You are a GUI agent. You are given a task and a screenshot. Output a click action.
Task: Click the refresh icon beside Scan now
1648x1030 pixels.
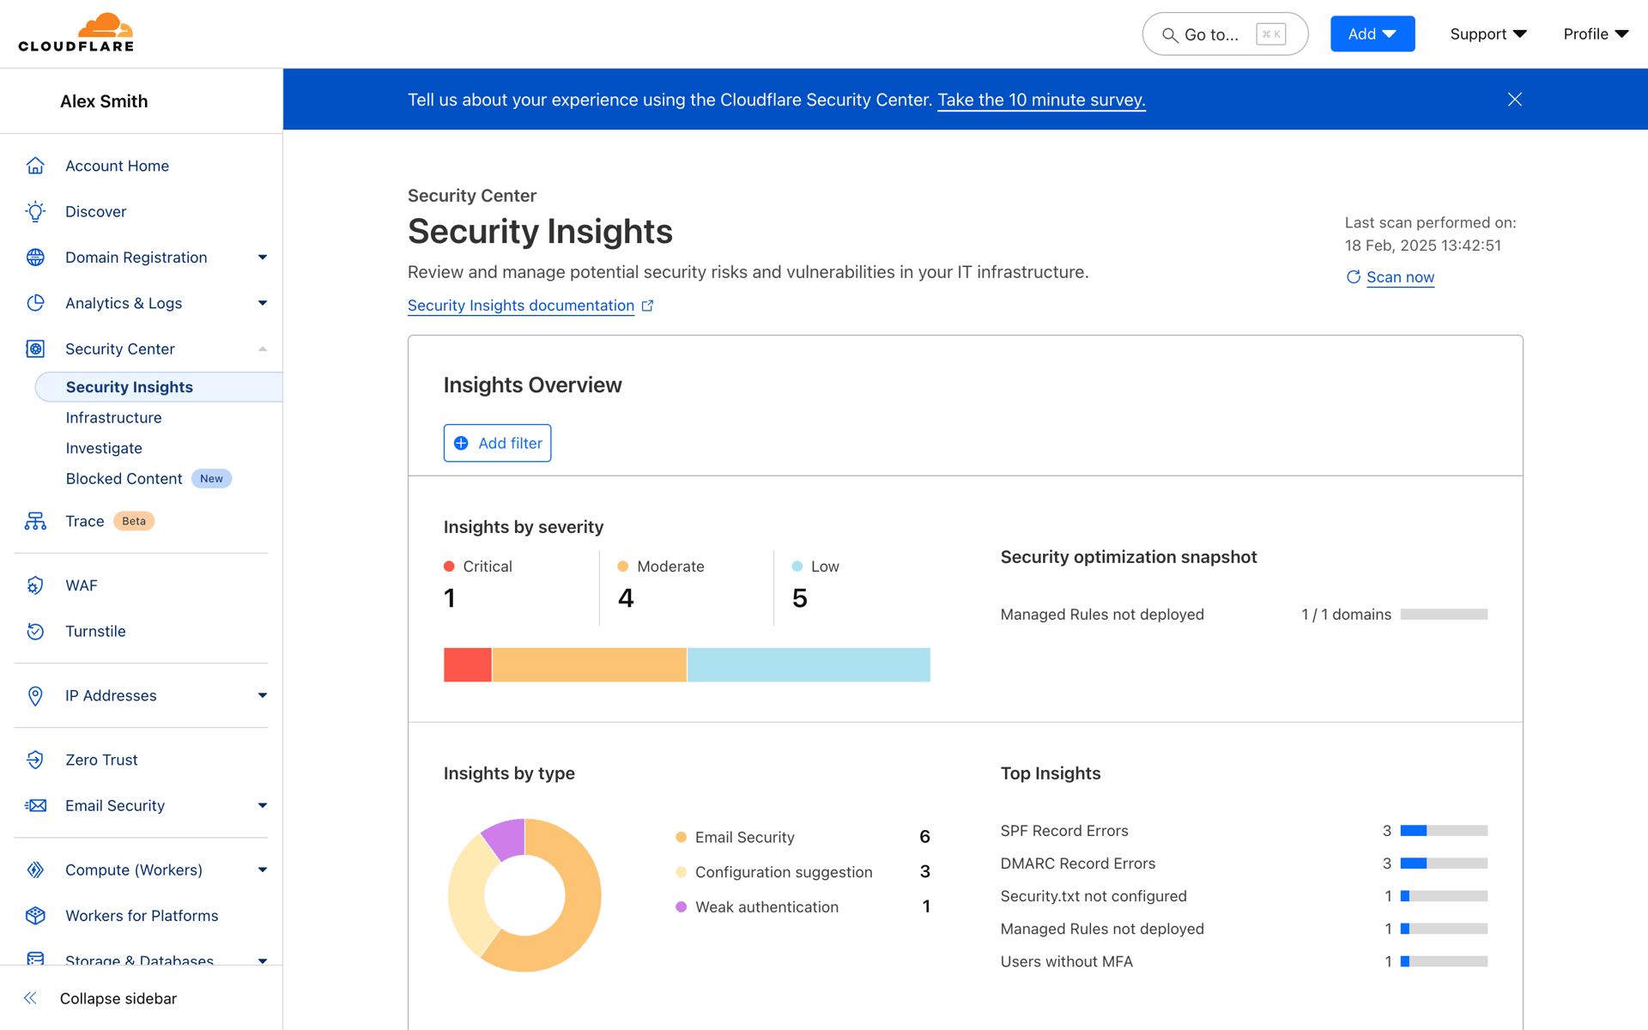tap(1354, 276)
